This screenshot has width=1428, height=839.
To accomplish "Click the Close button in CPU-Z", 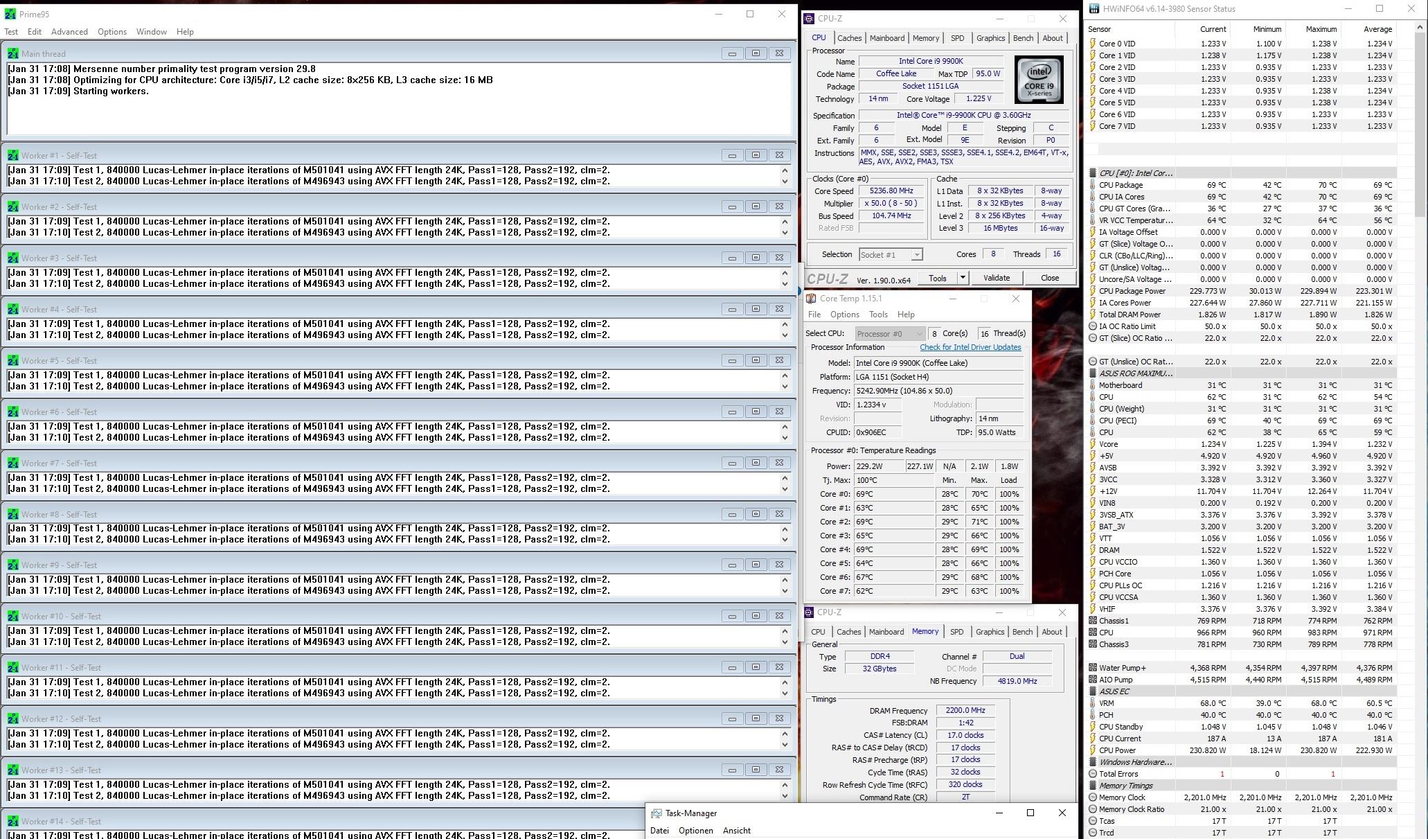I will pos(1049,278).
